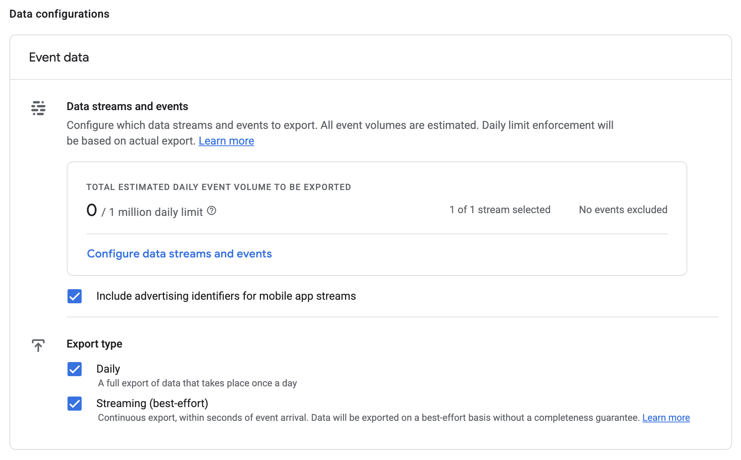Uncheck the advertising identifiers checkbox
The image size is (741, 460).
tap(75, 296)
